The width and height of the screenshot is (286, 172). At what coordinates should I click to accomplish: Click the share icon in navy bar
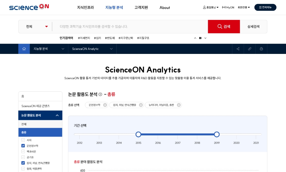pyautogui.click(x=238, y=49)
